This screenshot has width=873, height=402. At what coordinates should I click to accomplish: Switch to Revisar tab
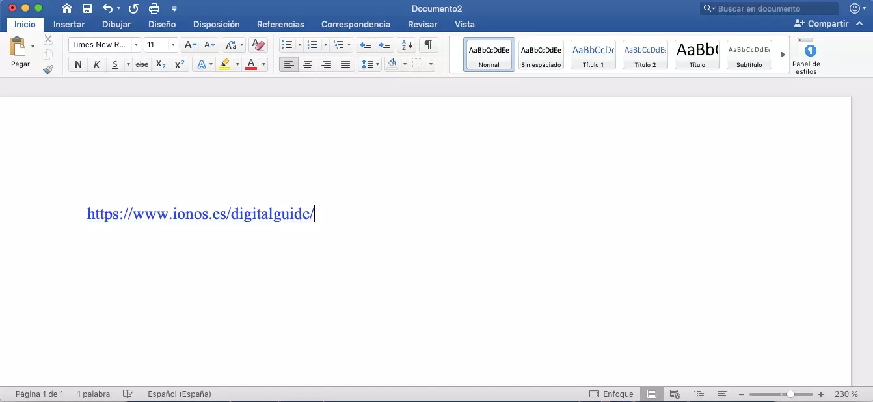coord(423,24)
